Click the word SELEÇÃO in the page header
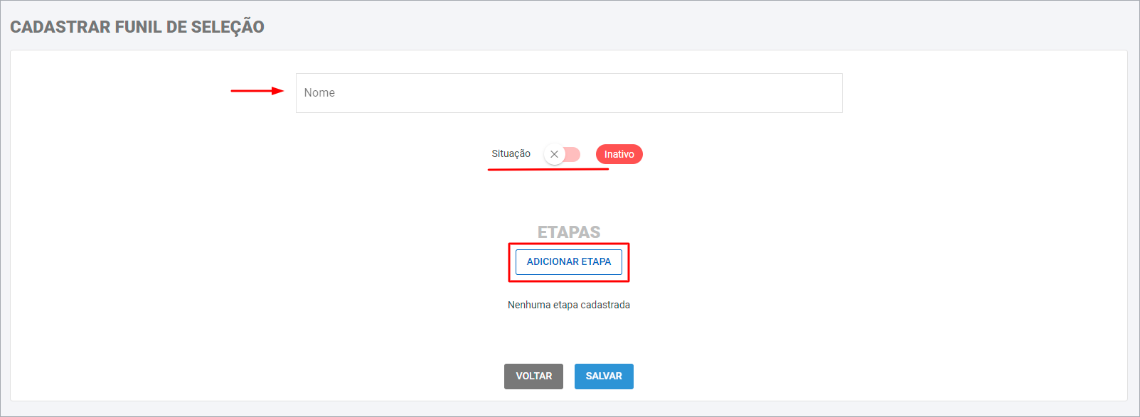 (x=228, y=27)
